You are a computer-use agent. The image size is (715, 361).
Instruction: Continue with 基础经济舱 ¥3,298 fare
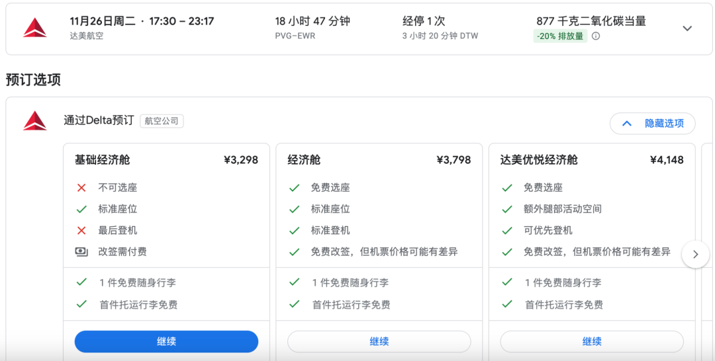[166, 341]
